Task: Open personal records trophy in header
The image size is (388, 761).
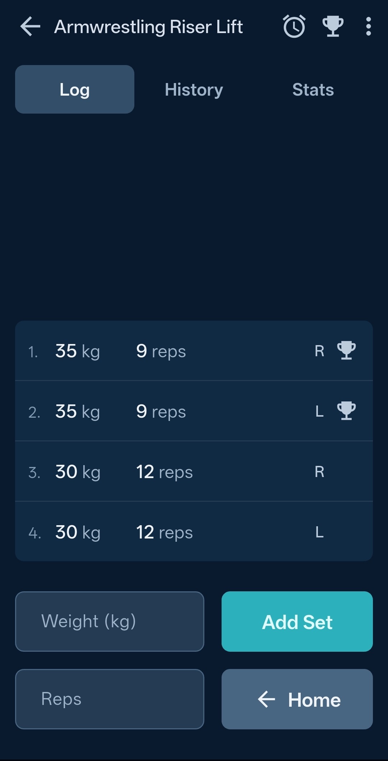Action: (333, 27)
